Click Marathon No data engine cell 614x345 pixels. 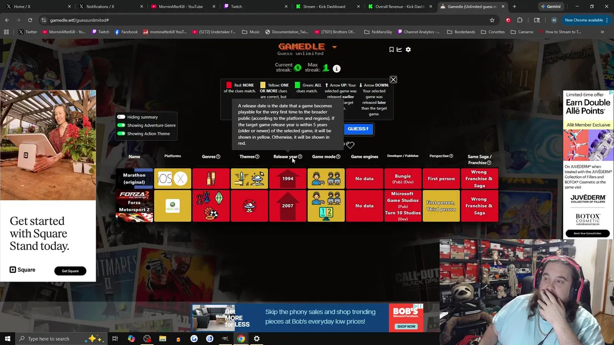[x=365, y=179]
